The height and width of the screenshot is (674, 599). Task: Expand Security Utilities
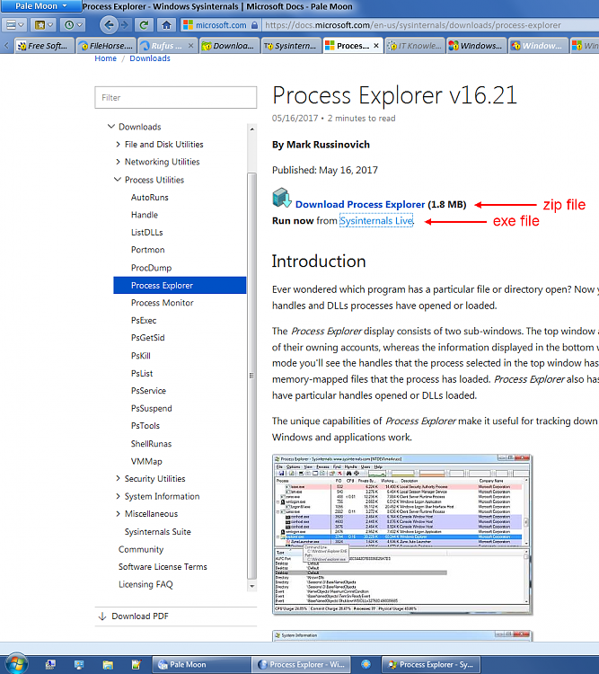[x=118, y=478]
